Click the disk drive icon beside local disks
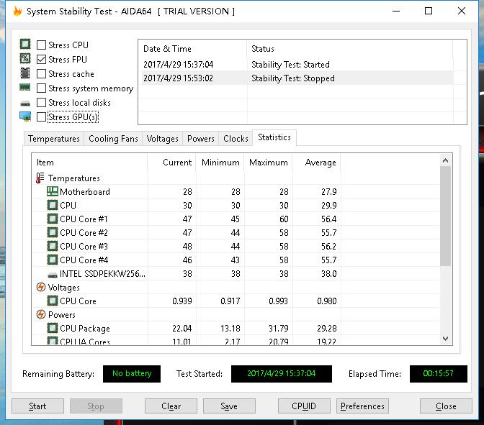Image resolution: width=484 pixels, height=425 pixels. coord(25,104)
